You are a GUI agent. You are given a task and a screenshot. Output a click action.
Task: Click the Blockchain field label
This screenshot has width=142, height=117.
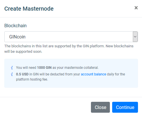point(15,26)
